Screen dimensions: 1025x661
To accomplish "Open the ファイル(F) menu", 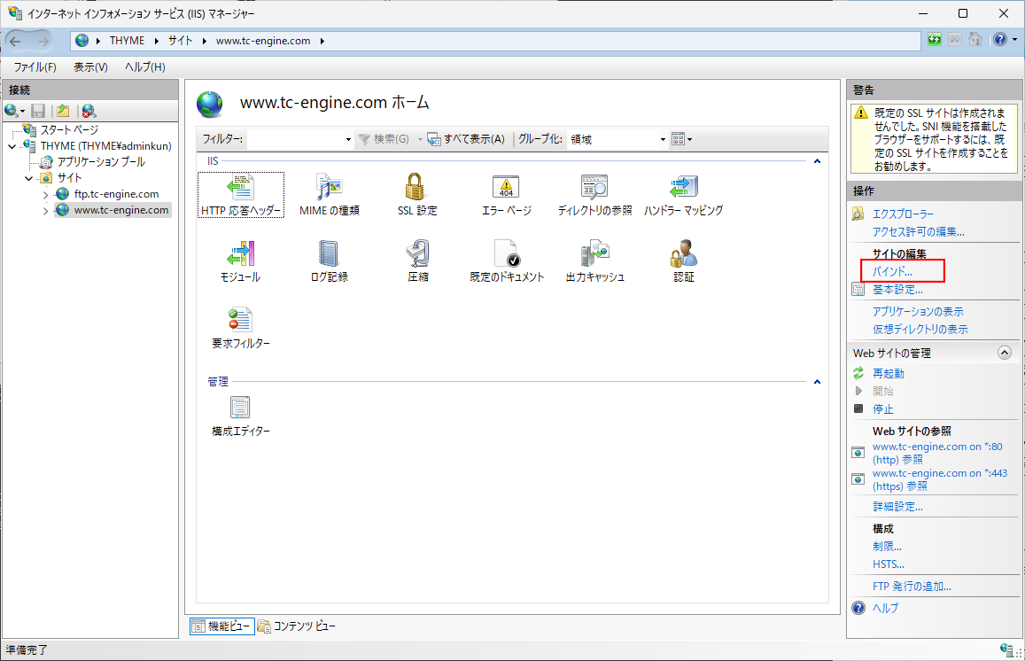I will [x=35, y=66].
